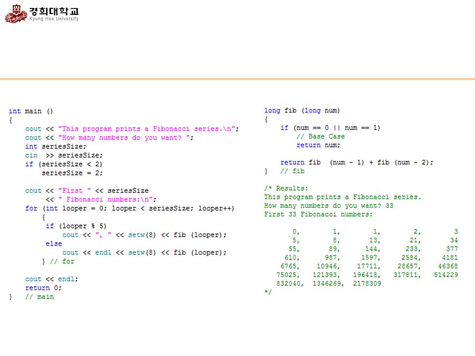Click the value 1346269 in the results table
475x356 pixels.
click(327, 284)
